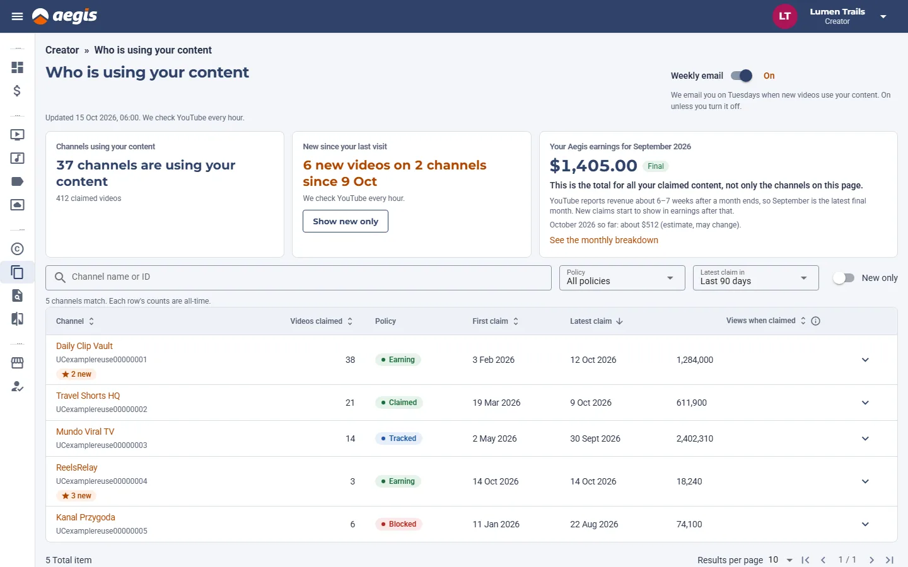Open the copyright symbol sidebar icon
This screenshot has width=908, height=567.
pos(18,249)
